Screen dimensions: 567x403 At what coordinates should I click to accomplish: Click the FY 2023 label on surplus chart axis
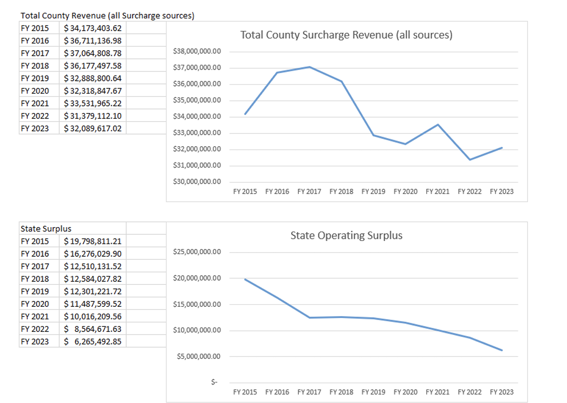(502, 392)
